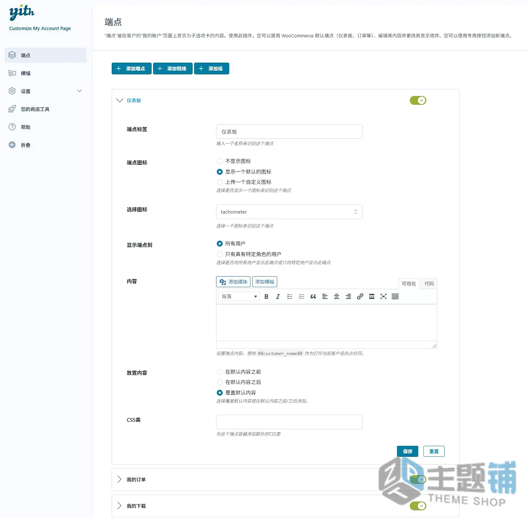527x518 pixels.
Task: Collapse the 仪表板 panel chevron
Action: tap(120, 100)
